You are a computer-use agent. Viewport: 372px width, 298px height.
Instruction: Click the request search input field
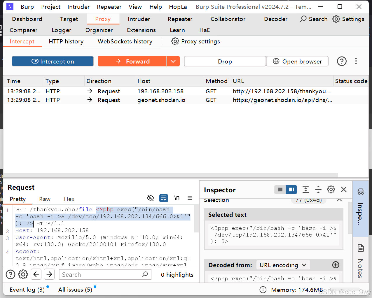click(105, 274)
